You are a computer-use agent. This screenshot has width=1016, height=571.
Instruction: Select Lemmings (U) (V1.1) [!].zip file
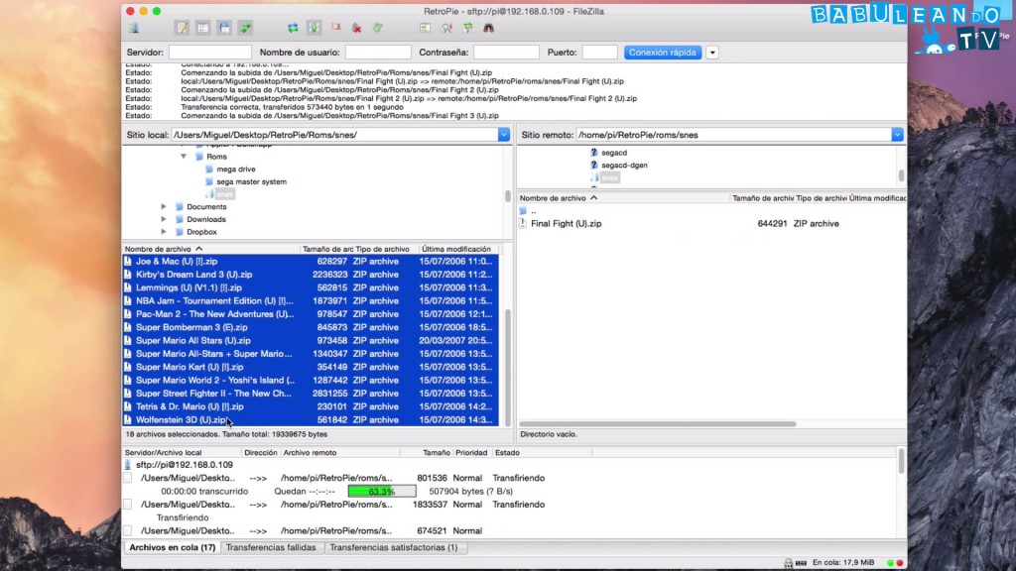click(311, 288)
